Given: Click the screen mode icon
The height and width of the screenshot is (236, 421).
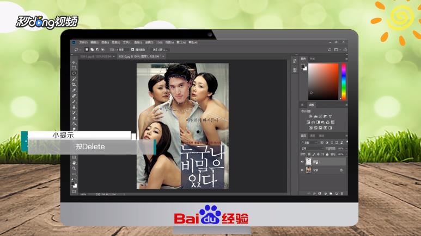Looking at the screenshot, I should click(x=74, y=192).
